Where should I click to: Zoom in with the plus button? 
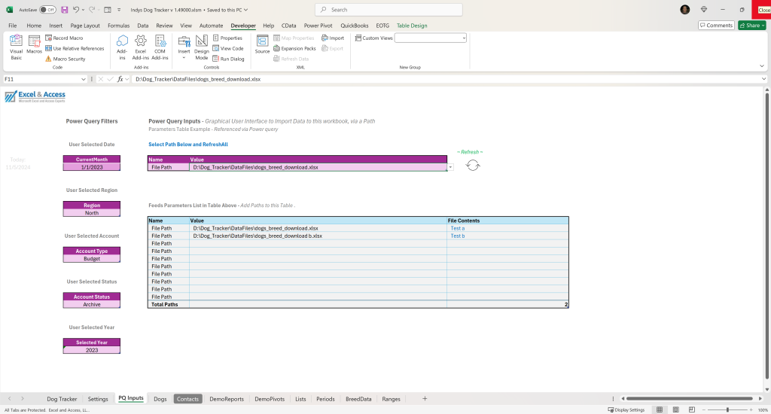click(x=751, y=409)
